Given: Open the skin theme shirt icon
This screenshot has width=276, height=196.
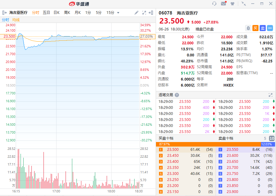Looking at the screenshot, I should pos(232,4).
